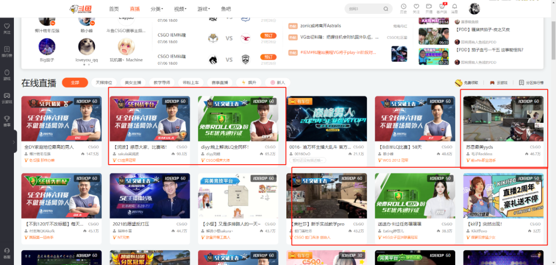The height and width of the screenshot is (265, 556).
Task: Open 云游戏 link beside red gamepad icon
Action: coord(502,82)
